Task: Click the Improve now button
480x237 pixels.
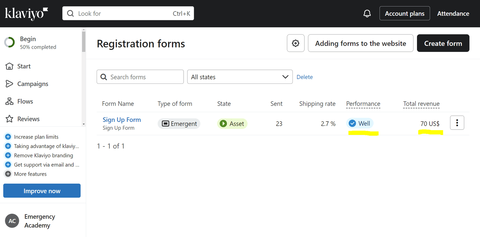Action: point(42,191)
